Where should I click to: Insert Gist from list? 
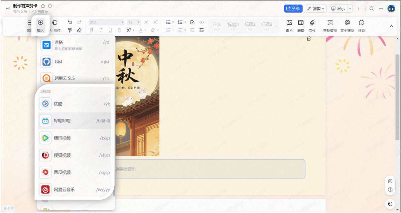coord(76,62)
